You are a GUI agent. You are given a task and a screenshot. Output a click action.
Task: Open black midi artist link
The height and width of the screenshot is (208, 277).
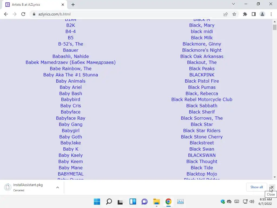tap(202, 31)
